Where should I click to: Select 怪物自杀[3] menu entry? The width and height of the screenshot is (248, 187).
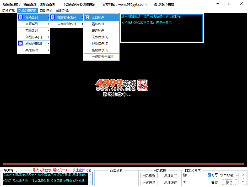tap(101, 50)
